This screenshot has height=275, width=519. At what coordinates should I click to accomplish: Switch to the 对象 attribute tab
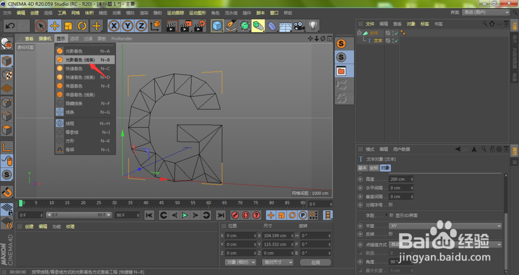(x=385, y=168)
